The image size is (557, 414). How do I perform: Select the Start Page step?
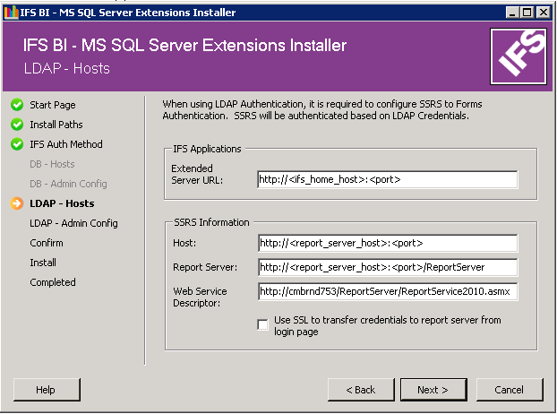tap(52, 105)
